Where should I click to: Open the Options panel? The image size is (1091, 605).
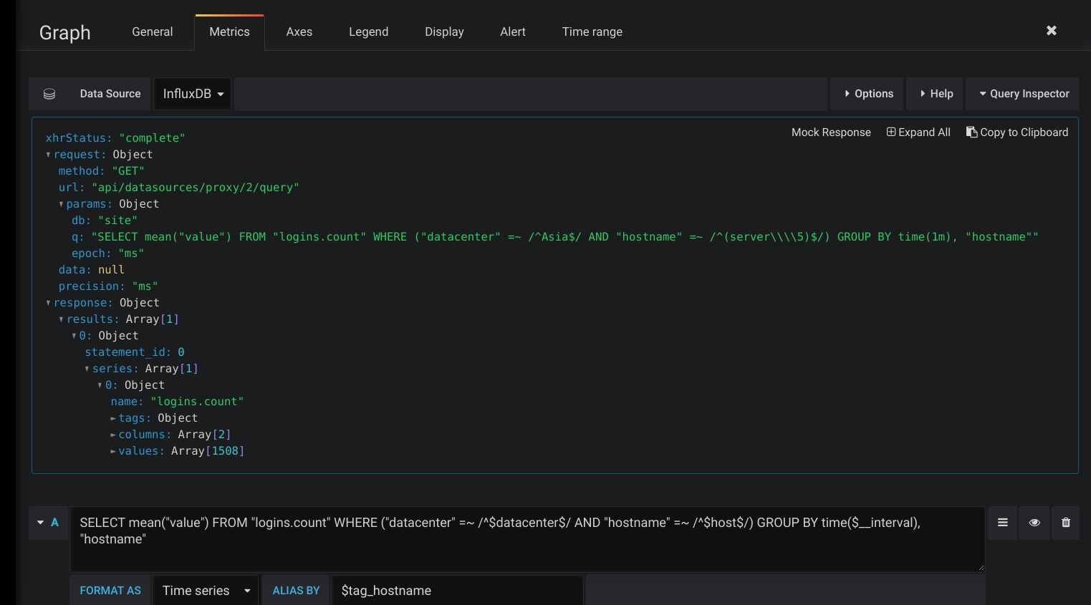pyautogui.click(x=867, y=93)
